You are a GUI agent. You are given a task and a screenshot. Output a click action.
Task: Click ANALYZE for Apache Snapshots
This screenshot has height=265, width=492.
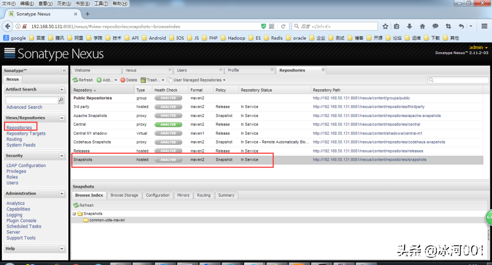(x=168, y=116)
